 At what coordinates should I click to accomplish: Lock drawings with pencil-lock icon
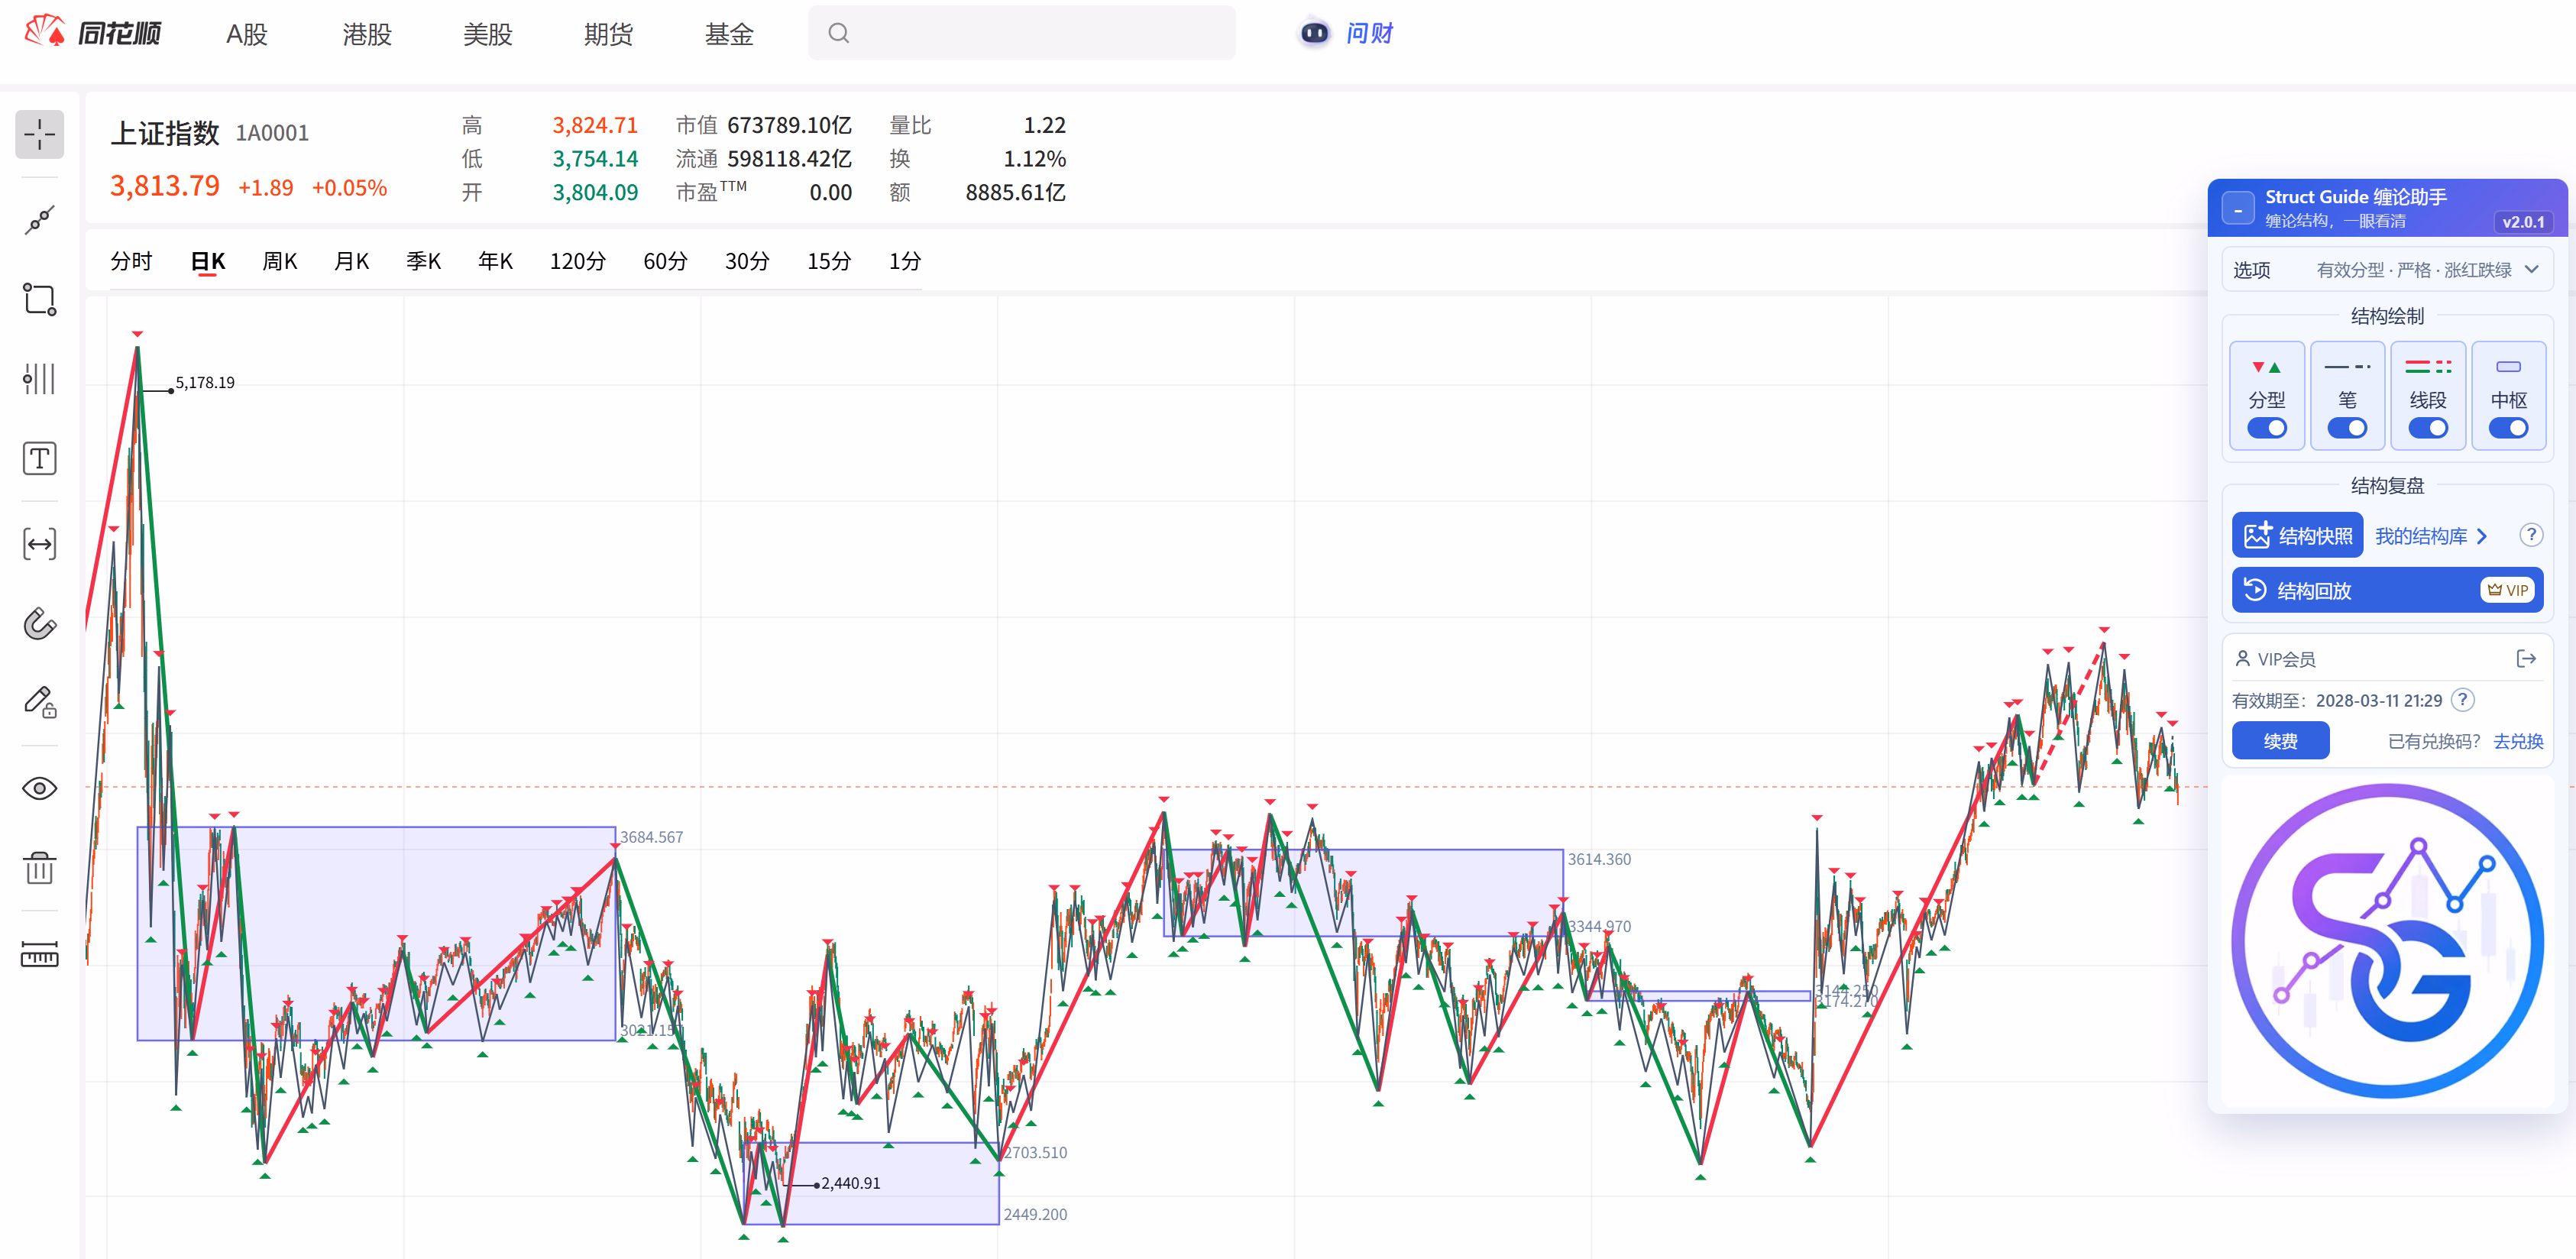point(40,702)
